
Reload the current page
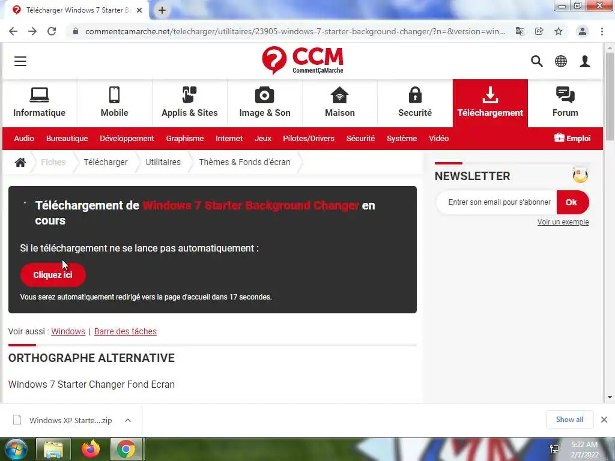tap(52, 31)
